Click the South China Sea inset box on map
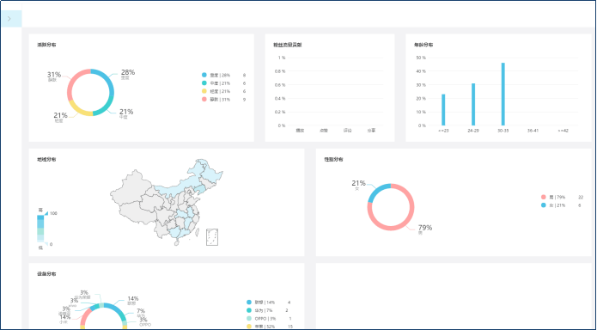Screen dimensions: 597x330 tap(212, 237)
